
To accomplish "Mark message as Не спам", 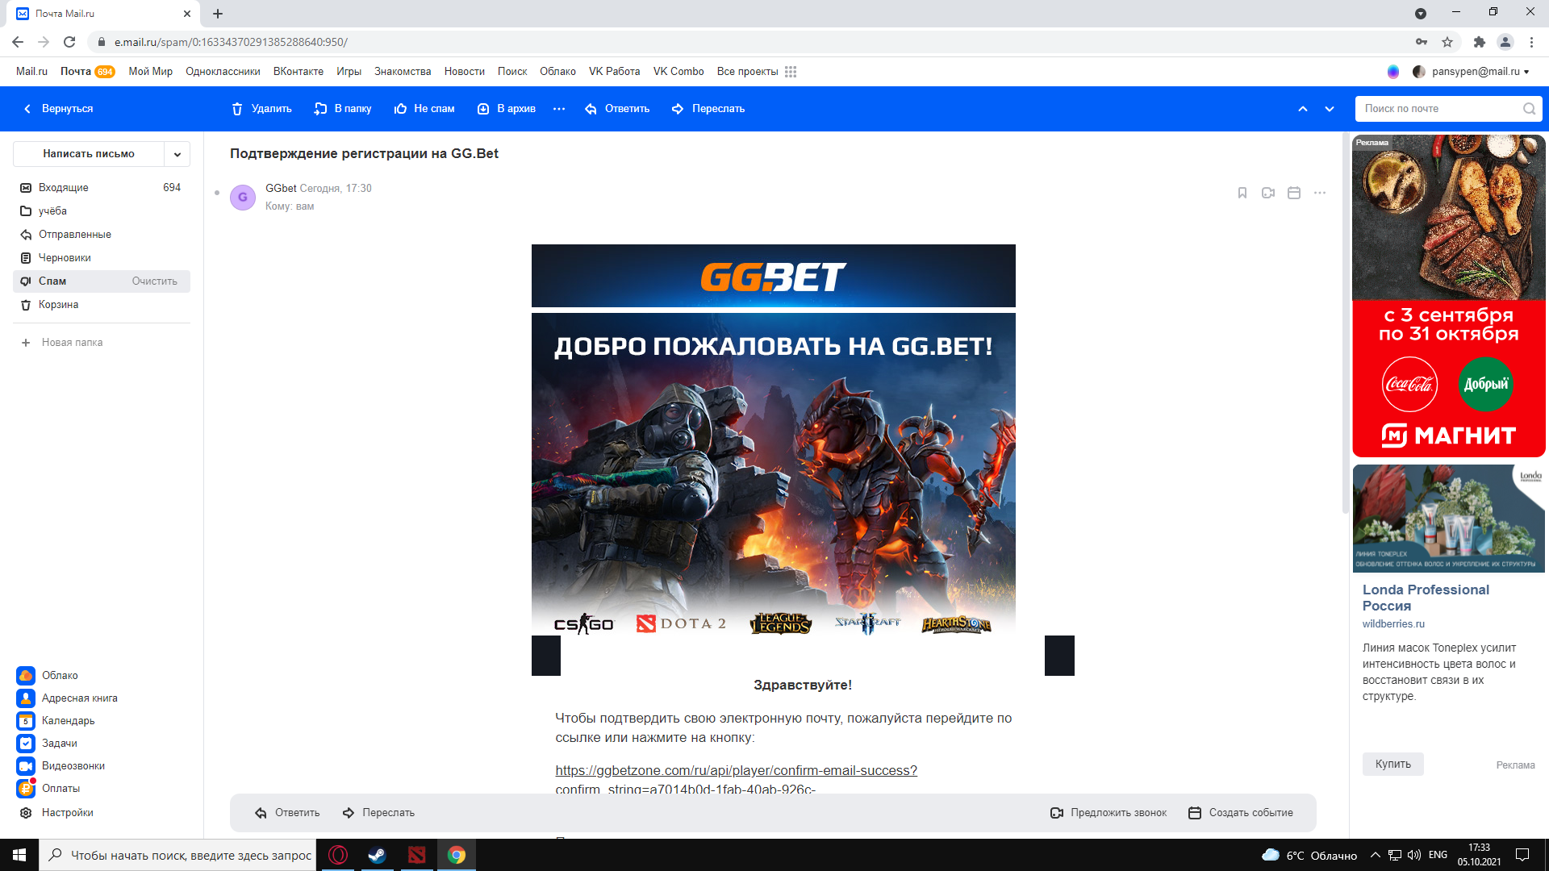I will (424, 109).
